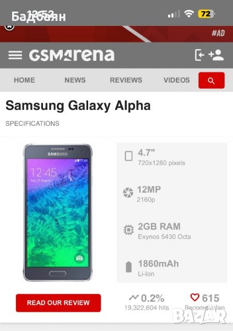Switch to the NEWS tab
Image resolution: width=233 pixels, height=331 pixels.
[x=75, y=80]
